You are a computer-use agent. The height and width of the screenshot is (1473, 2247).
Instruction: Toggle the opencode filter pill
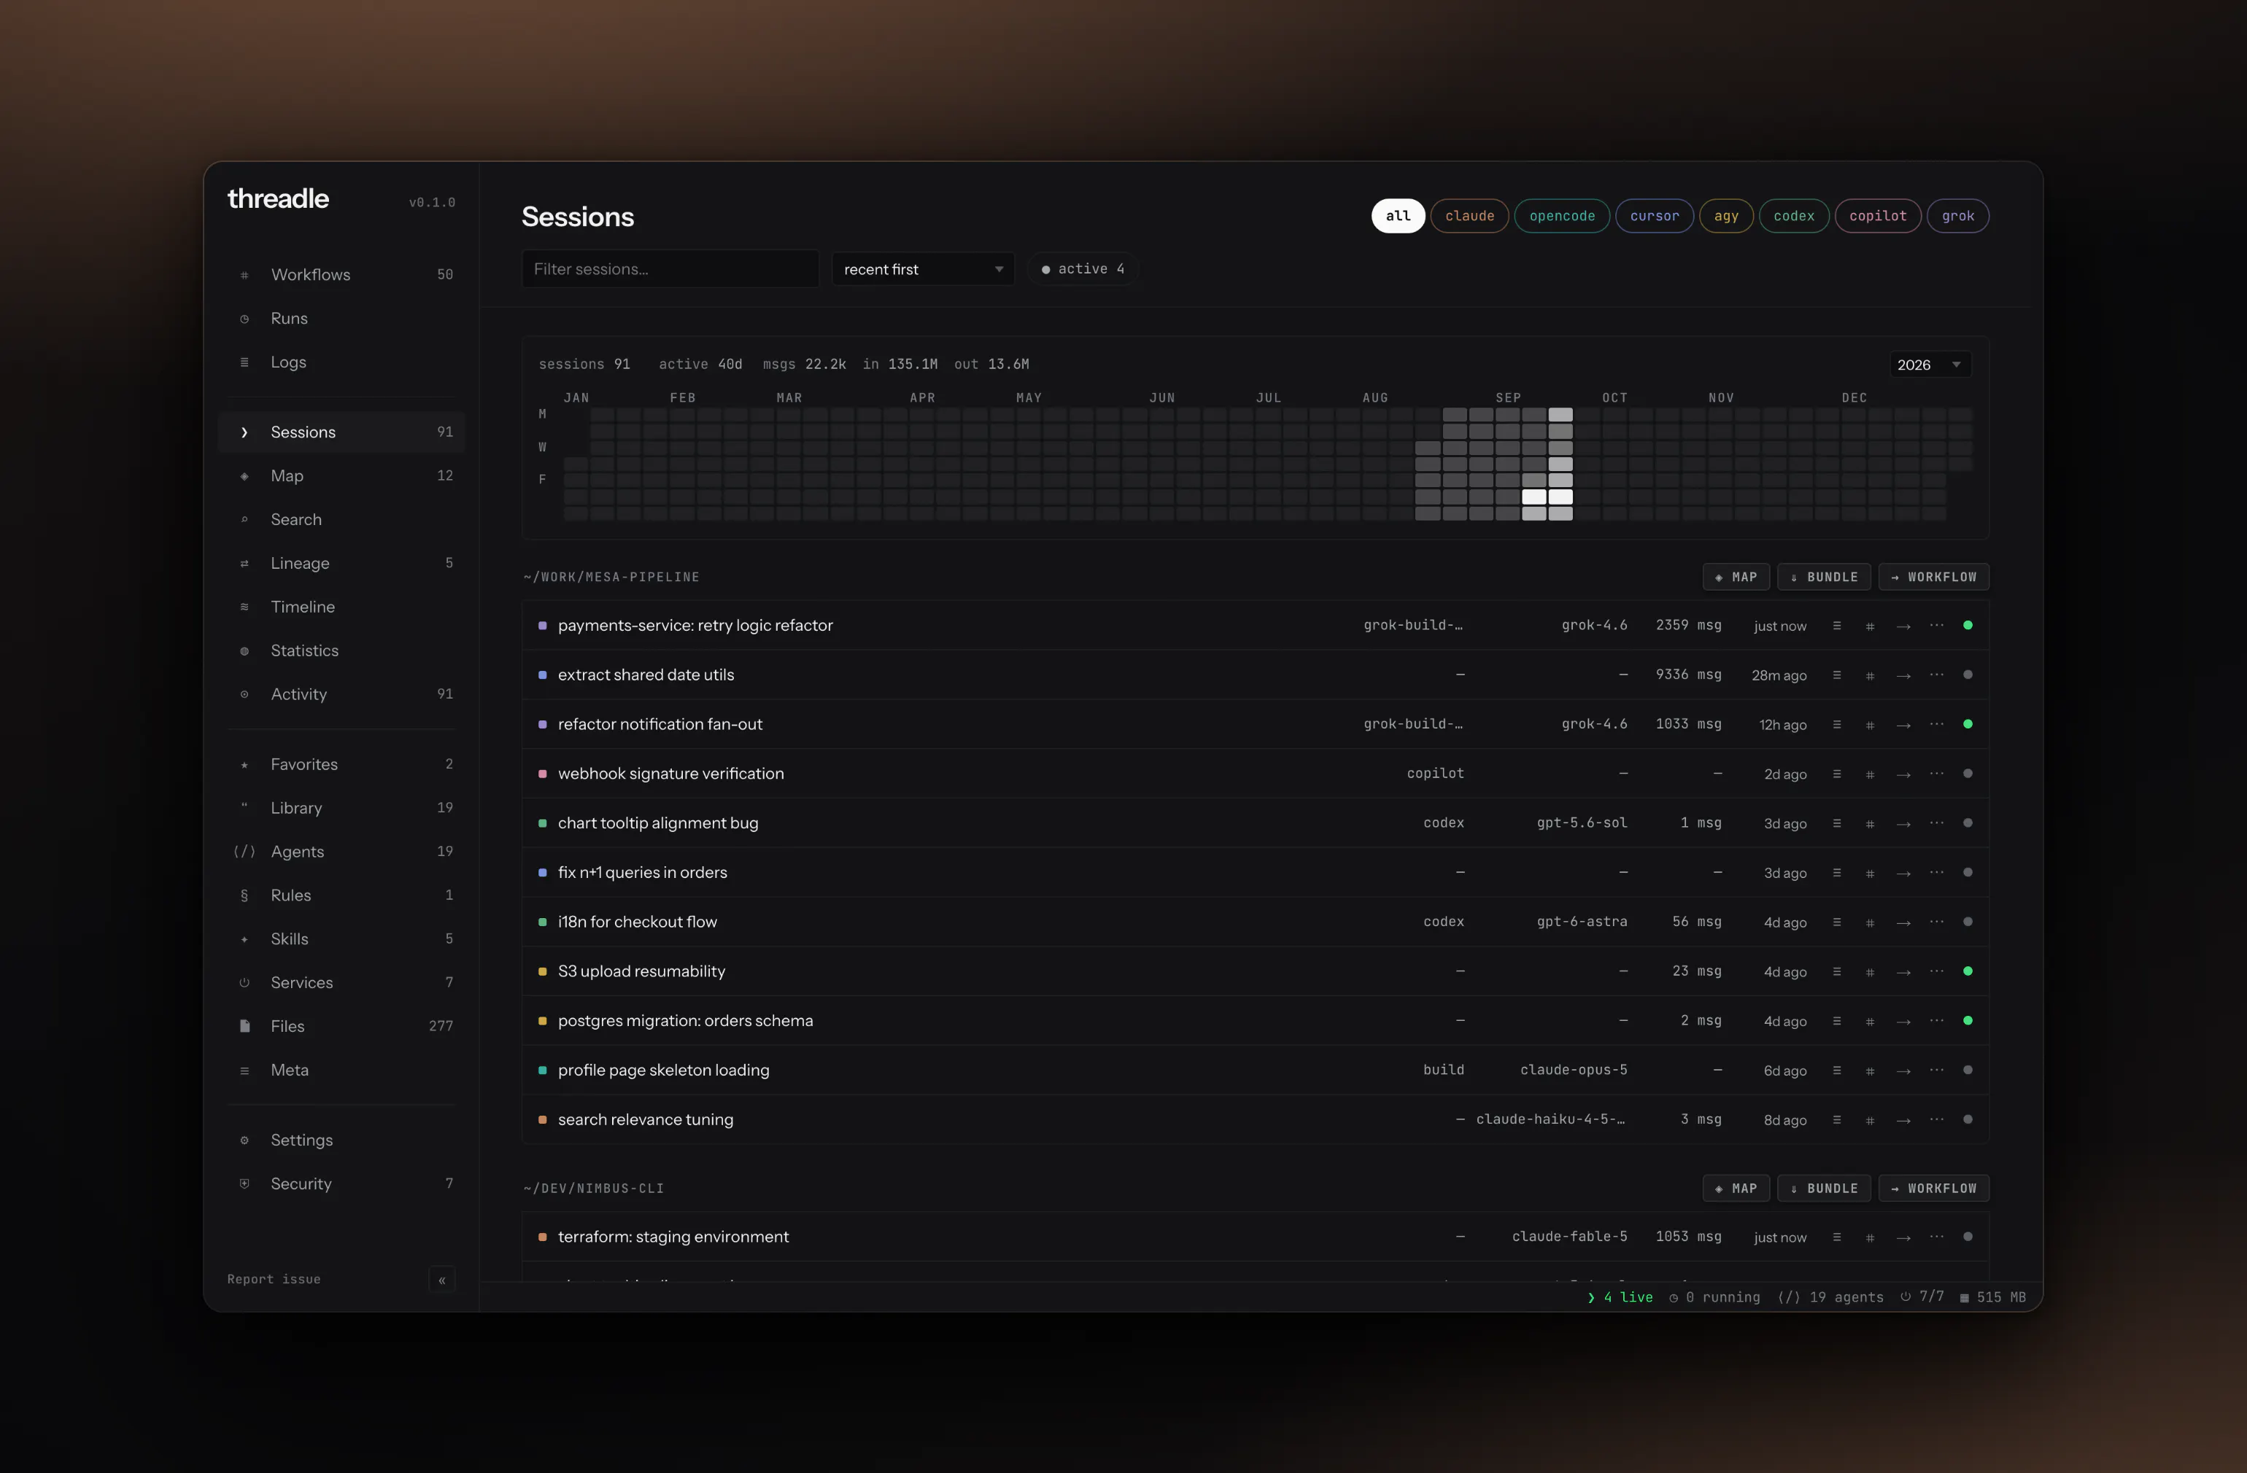pos(1561,216)
